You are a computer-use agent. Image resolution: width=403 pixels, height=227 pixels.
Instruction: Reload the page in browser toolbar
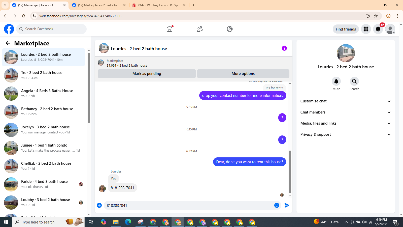(24, 16)
